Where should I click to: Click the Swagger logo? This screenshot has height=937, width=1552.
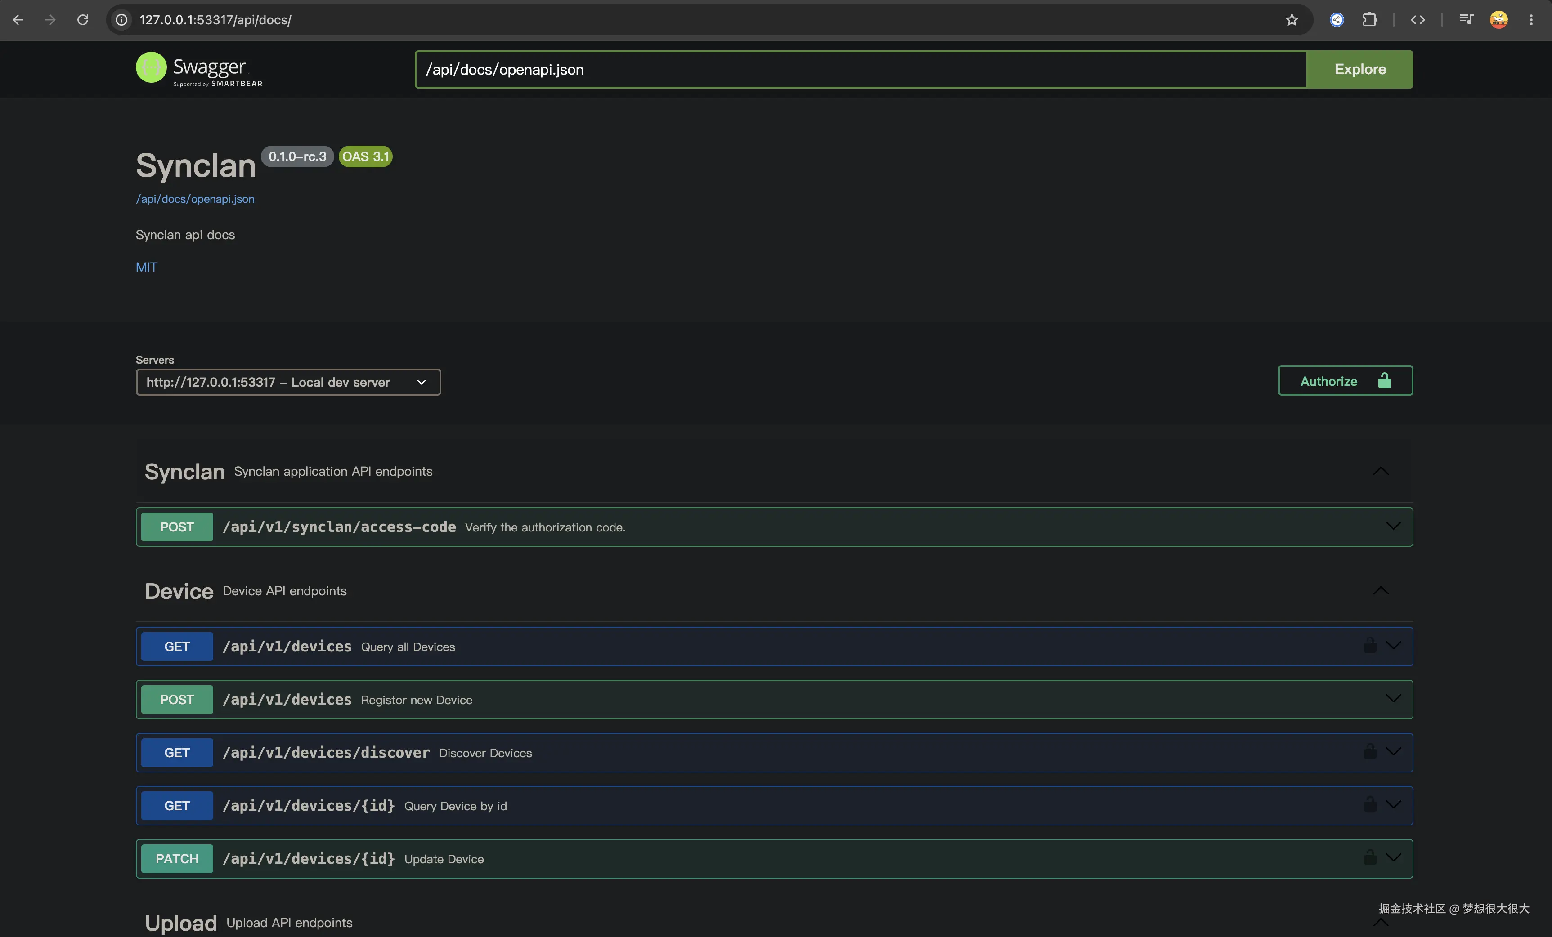pos(199,69)
